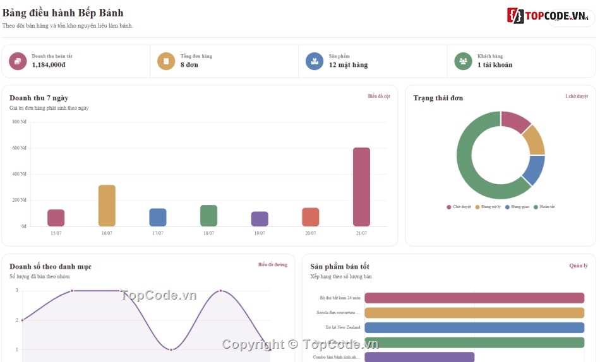Toggle the Đang giao legend entry

[x=517, y=207]
